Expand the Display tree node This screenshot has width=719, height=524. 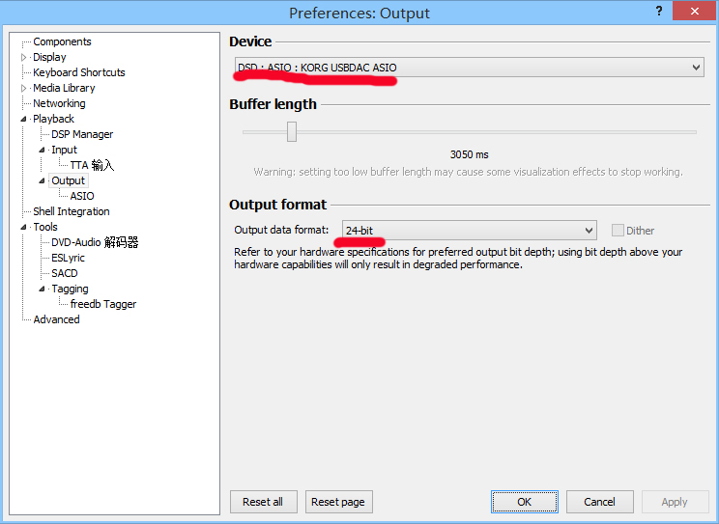coord(25,57)
